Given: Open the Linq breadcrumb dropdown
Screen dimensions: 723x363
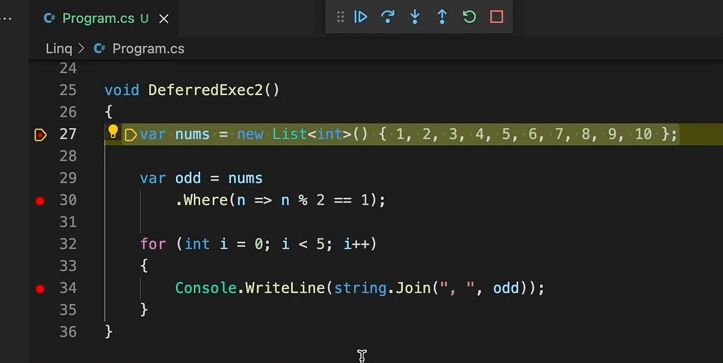Looking at the screenshot, I should (x=58, y=48).
